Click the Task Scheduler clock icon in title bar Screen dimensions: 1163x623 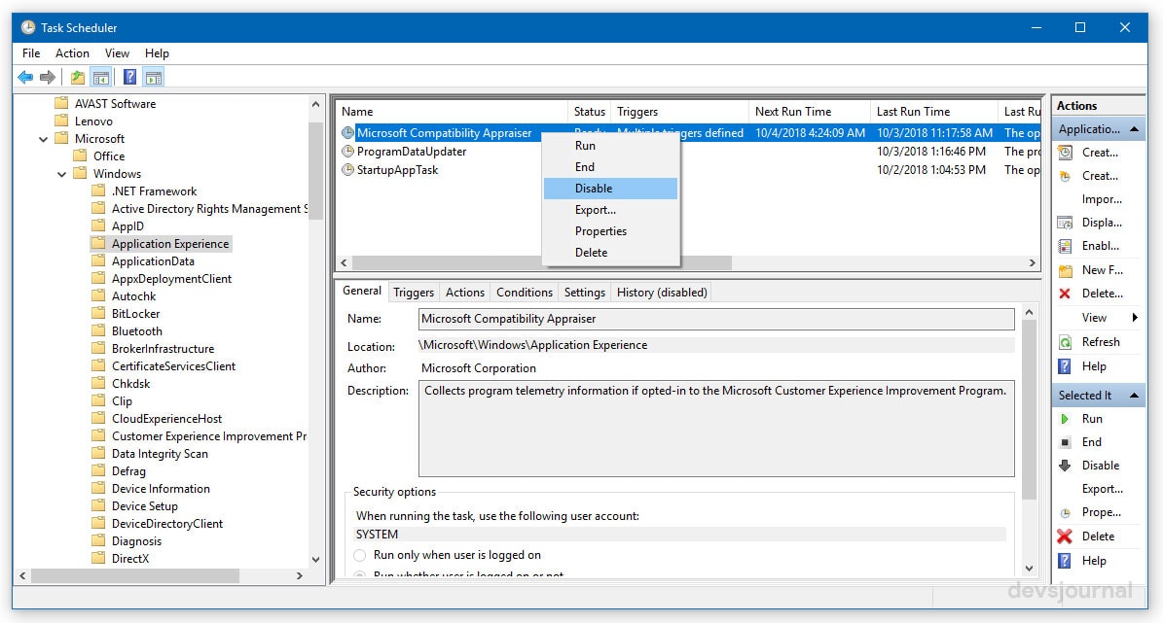28,27
